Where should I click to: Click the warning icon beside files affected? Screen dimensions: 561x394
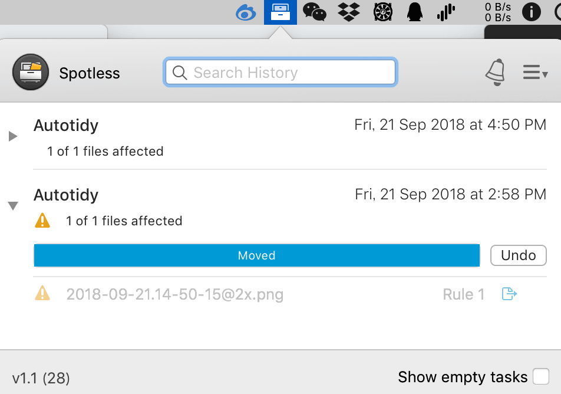click(42, 221)
